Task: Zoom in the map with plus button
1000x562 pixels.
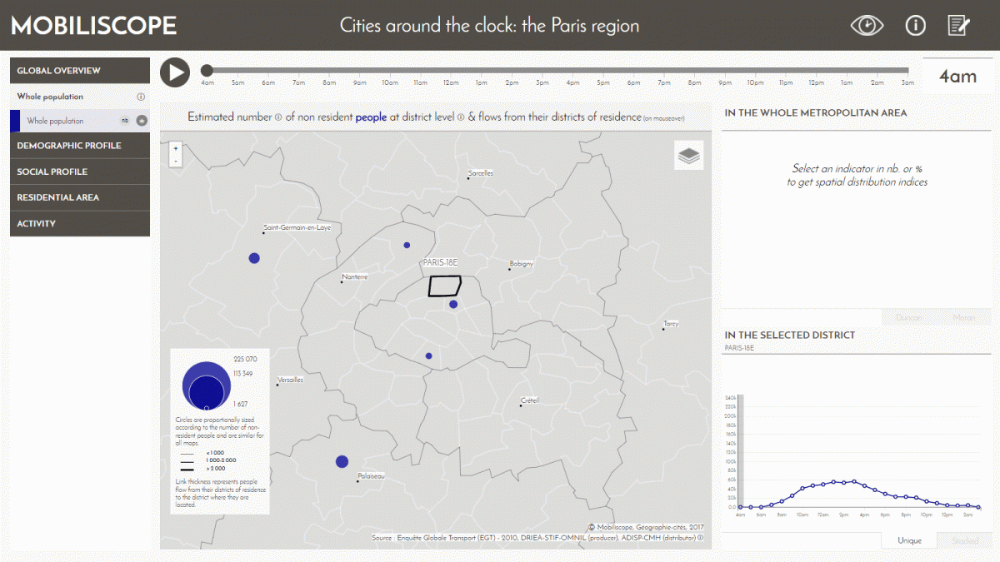Action: point(175,148)
